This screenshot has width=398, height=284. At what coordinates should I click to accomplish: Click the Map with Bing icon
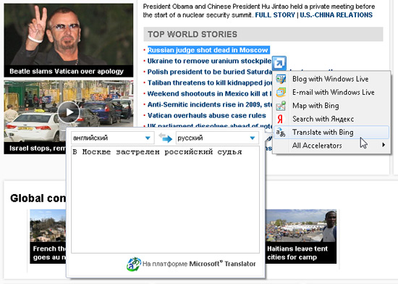tap(281, 106)
